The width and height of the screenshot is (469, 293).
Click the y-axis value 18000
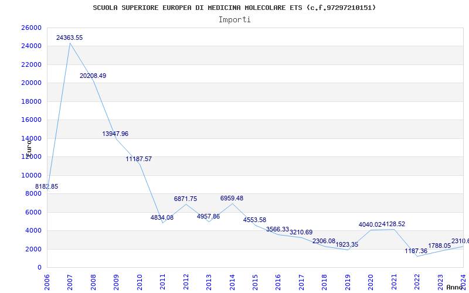[x=32, y=101]
